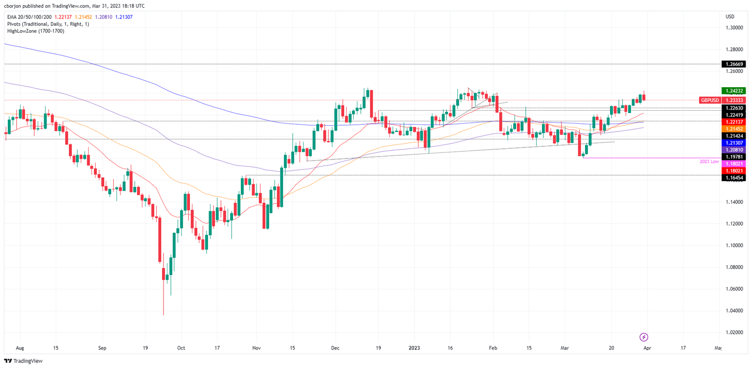Click the purple lightning events icon near Apr
Image resolution: width=752 pixels, height=368 pixels.
pos(644,337)
